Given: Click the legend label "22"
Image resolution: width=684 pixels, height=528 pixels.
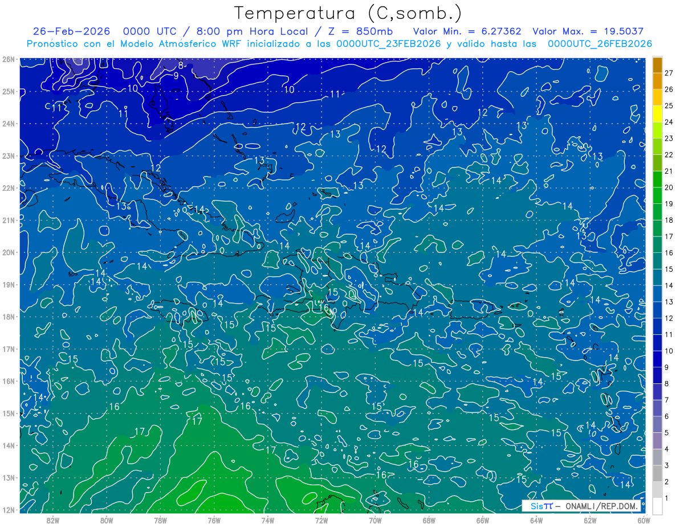Looking at the screenshot, I should click(x=669, y=155).
